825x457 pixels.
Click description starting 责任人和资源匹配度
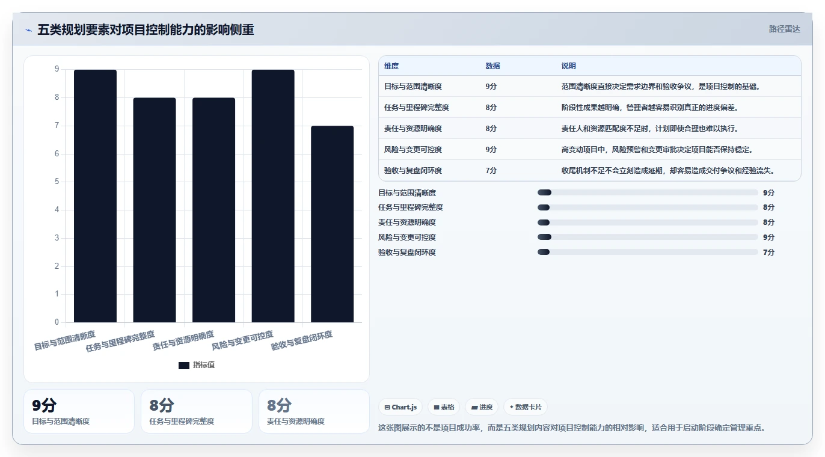(650, 129)
